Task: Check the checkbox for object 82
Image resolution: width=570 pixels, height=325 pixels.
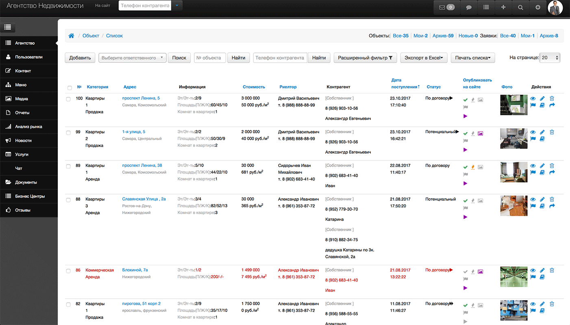Action: click(x=68, y=305)
